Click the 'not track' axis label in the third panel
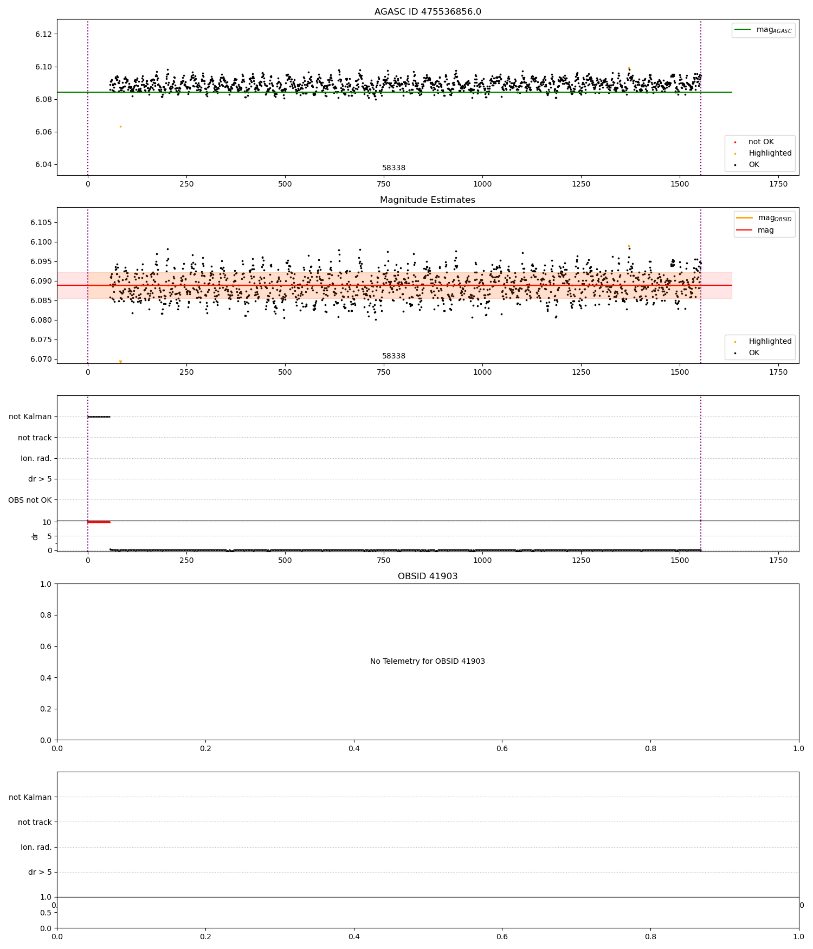This screenshot has height=949, width=813. [x=35, y=438]
